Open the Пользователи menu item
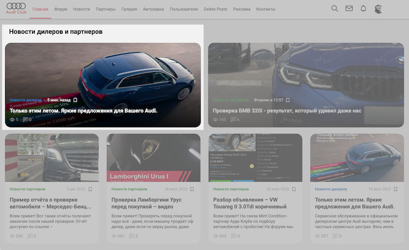409x250 pixels. pos(184,9)
